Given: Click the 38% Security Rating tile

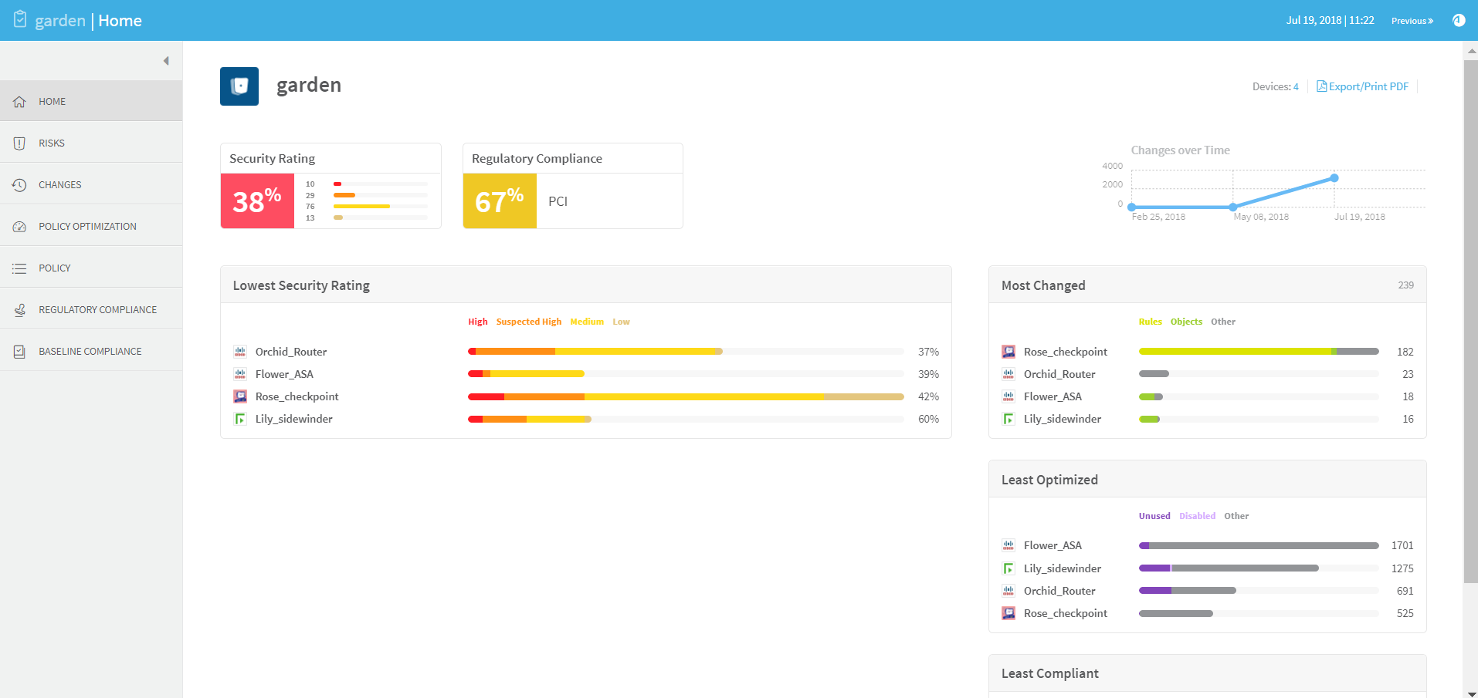Looking at the screenshot, I should (257, 201).
